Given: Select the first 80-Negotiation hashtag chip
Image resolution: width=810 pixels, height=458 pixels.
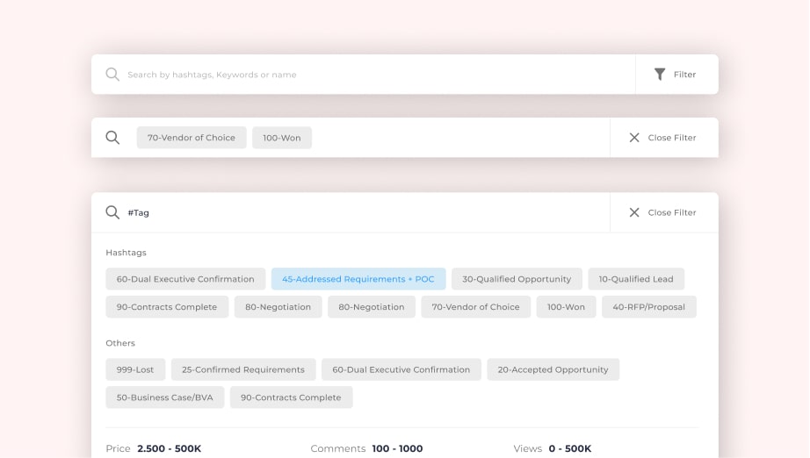Looking at the screenshot, I should coord(278,307).
